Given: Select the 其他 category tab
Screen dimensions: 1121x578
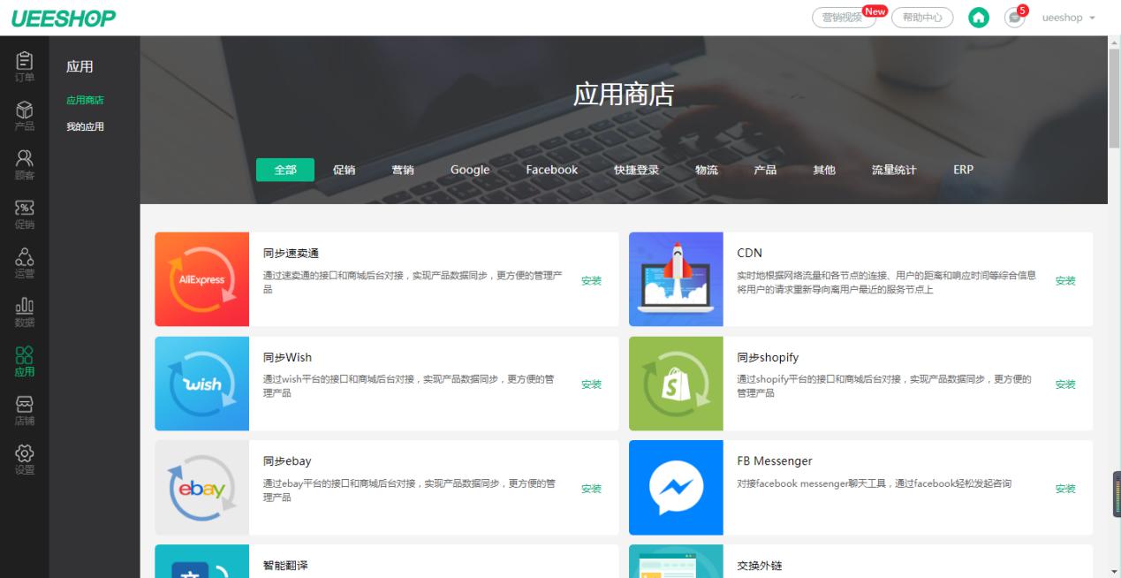Looking at the screenshot, I should (x=824, y=170).
